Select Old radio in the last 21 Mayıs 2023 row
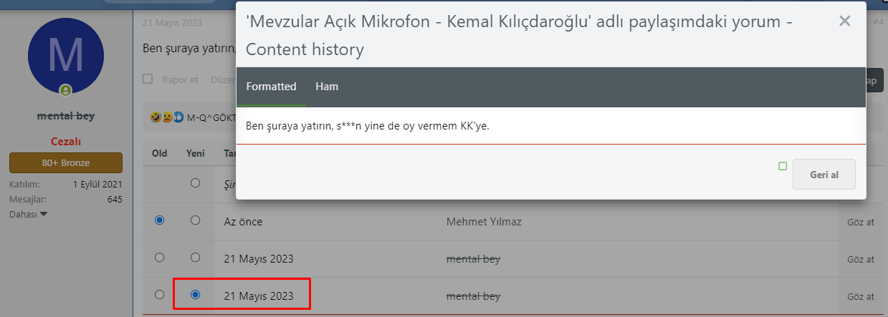The width and height of the screenshot is (888, 317). click(x=159, y=295)
